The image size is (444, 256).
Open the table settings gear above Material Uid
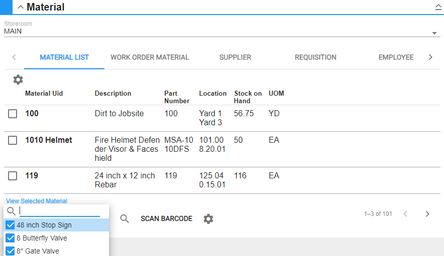(x=18, y=80)
